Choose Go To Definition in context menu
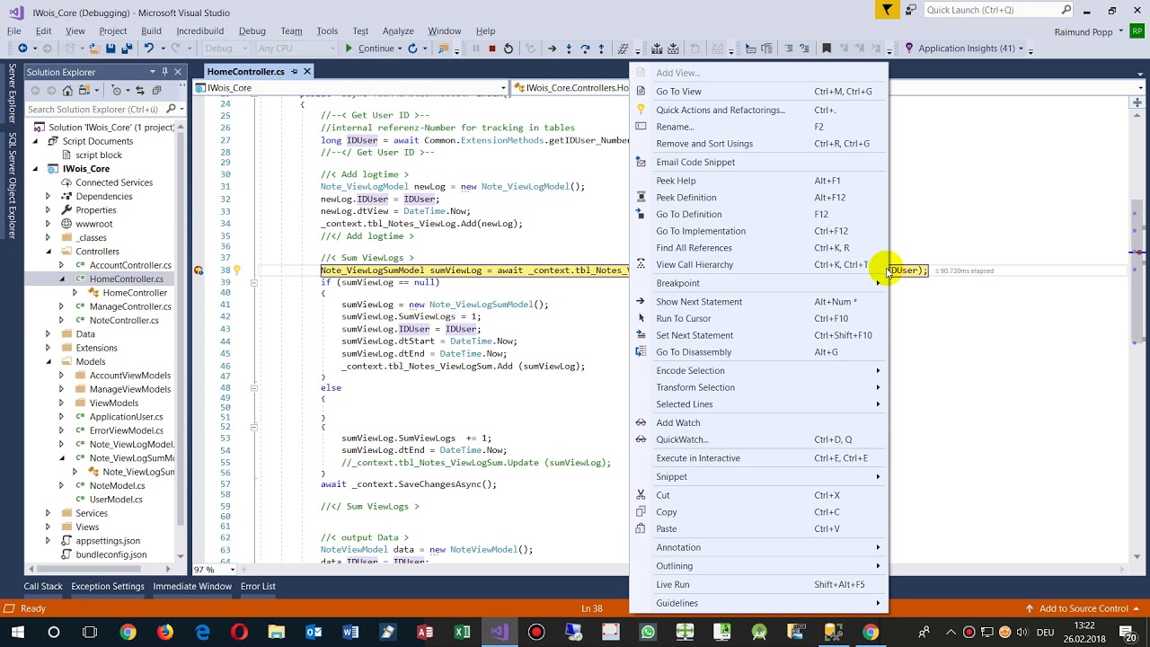1150x647 pixels. point(758,214)
